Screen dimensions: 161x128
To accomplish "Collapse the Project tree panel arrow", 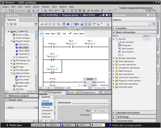I will coord(36,15).
